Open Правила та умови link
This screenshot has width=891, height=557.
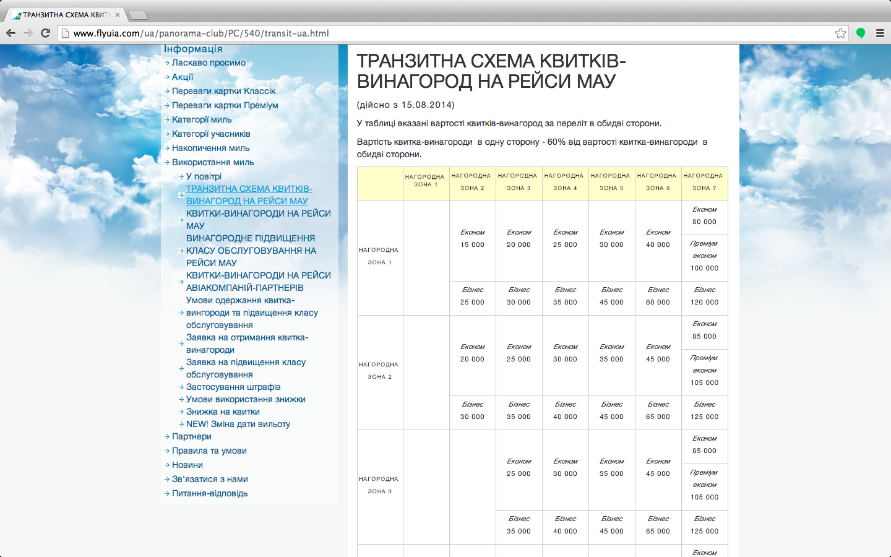pos(209,451)
